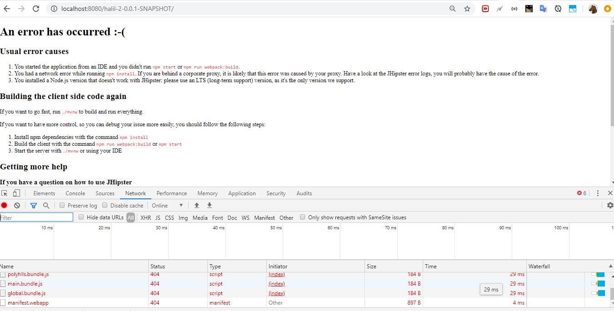The width and height of the screenshot is (614, 311).
Task: Toggle the network filter funnel
Action: pyautogui.click(x=33, y=205)
